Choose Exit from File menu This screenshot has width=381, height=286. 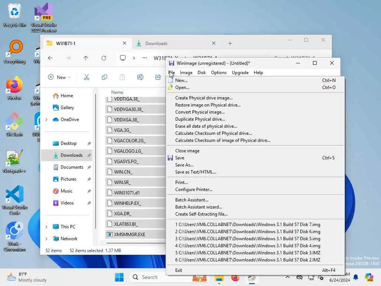point(255,270)
